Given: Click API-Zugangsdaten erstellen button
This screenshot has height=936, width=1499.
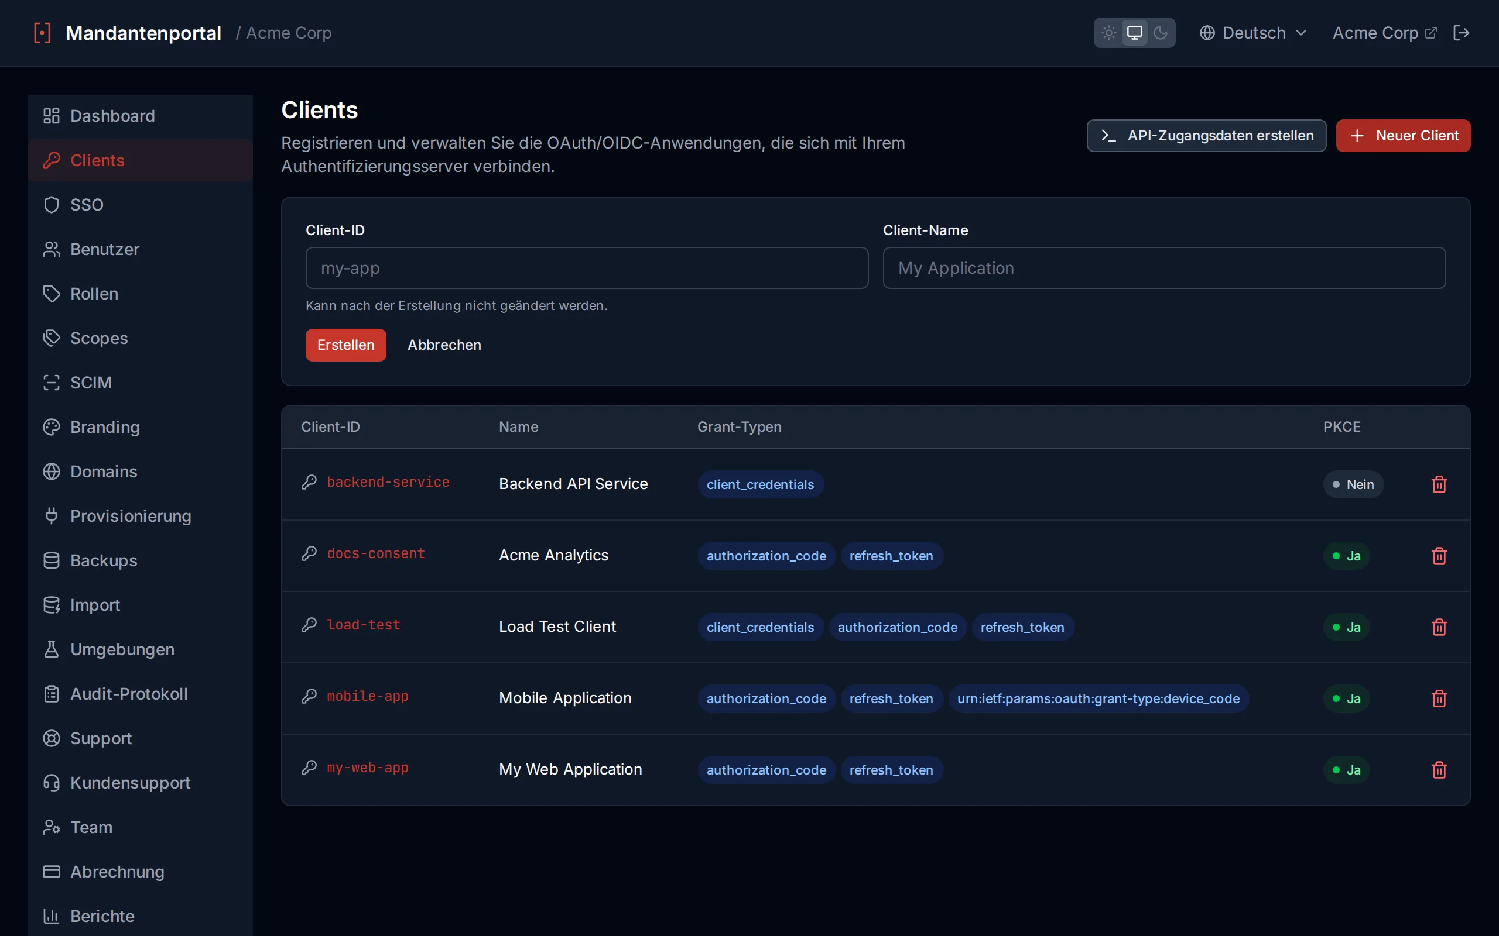Looking at the screenshot, I should (x=1206, y=136).
